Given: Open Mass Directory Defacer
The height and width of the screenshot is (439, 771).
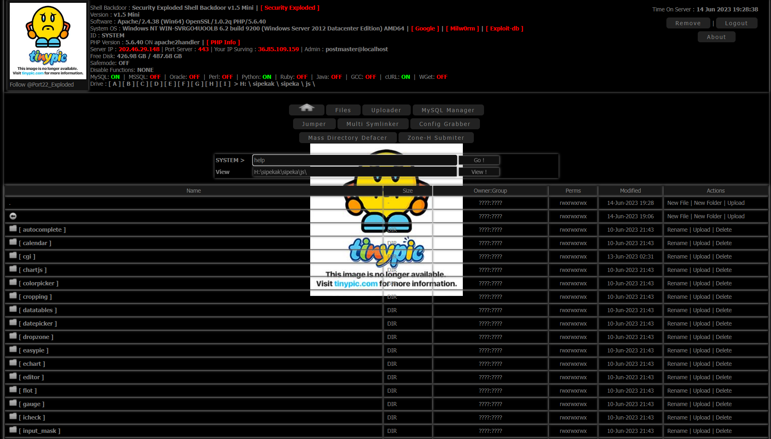Looking at the screenshot, I should pyautogui.click(x=348, y=138).
